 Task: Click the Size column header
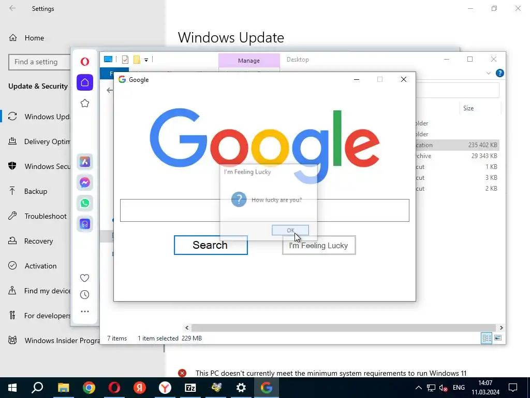480,108
